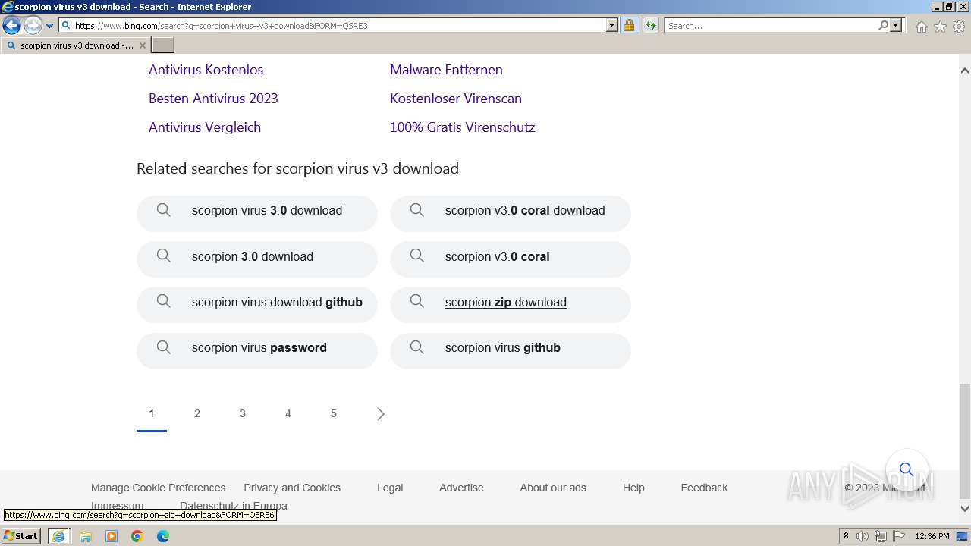Open the Besten Antivirus 2023 link
Viewport: 971px width, 546px height.
pos(213,99)
